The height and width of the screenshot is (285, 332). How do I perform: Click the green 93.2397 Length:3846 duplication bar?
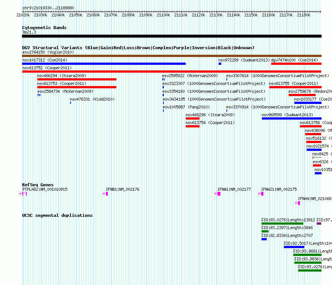(x=265, y=231)
